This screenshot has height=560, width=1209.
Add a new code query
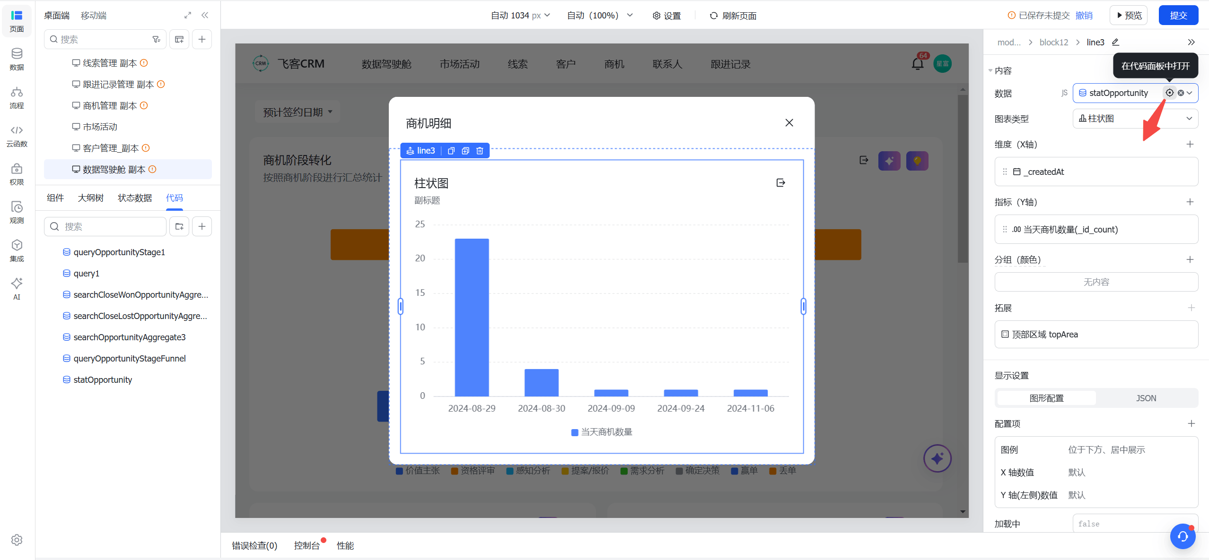[202, 226]
